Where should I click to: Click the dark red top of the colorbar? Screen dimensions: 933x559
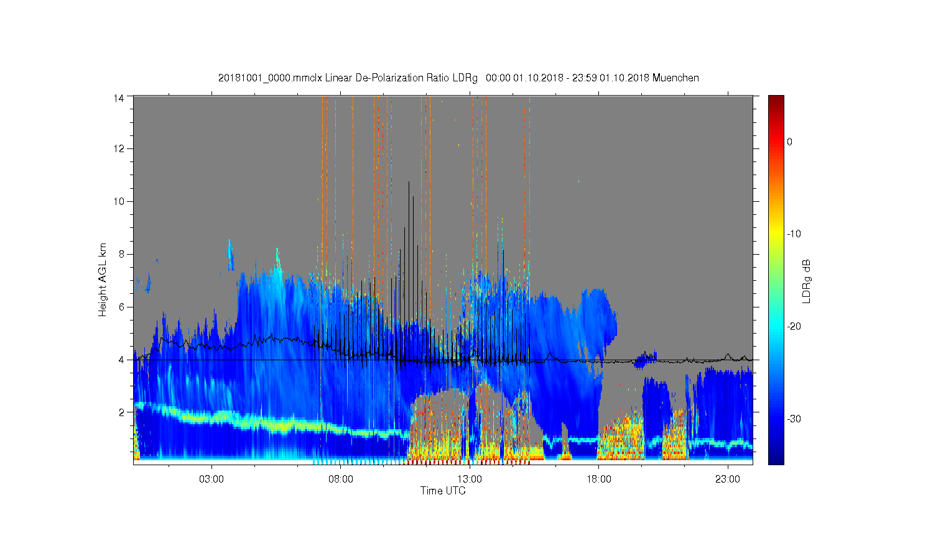(x=776, y=101)
